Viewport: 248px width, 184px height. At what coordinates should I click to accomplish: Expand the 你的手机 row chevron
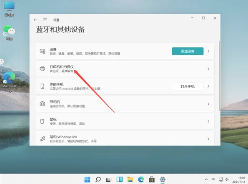[208, 86]
